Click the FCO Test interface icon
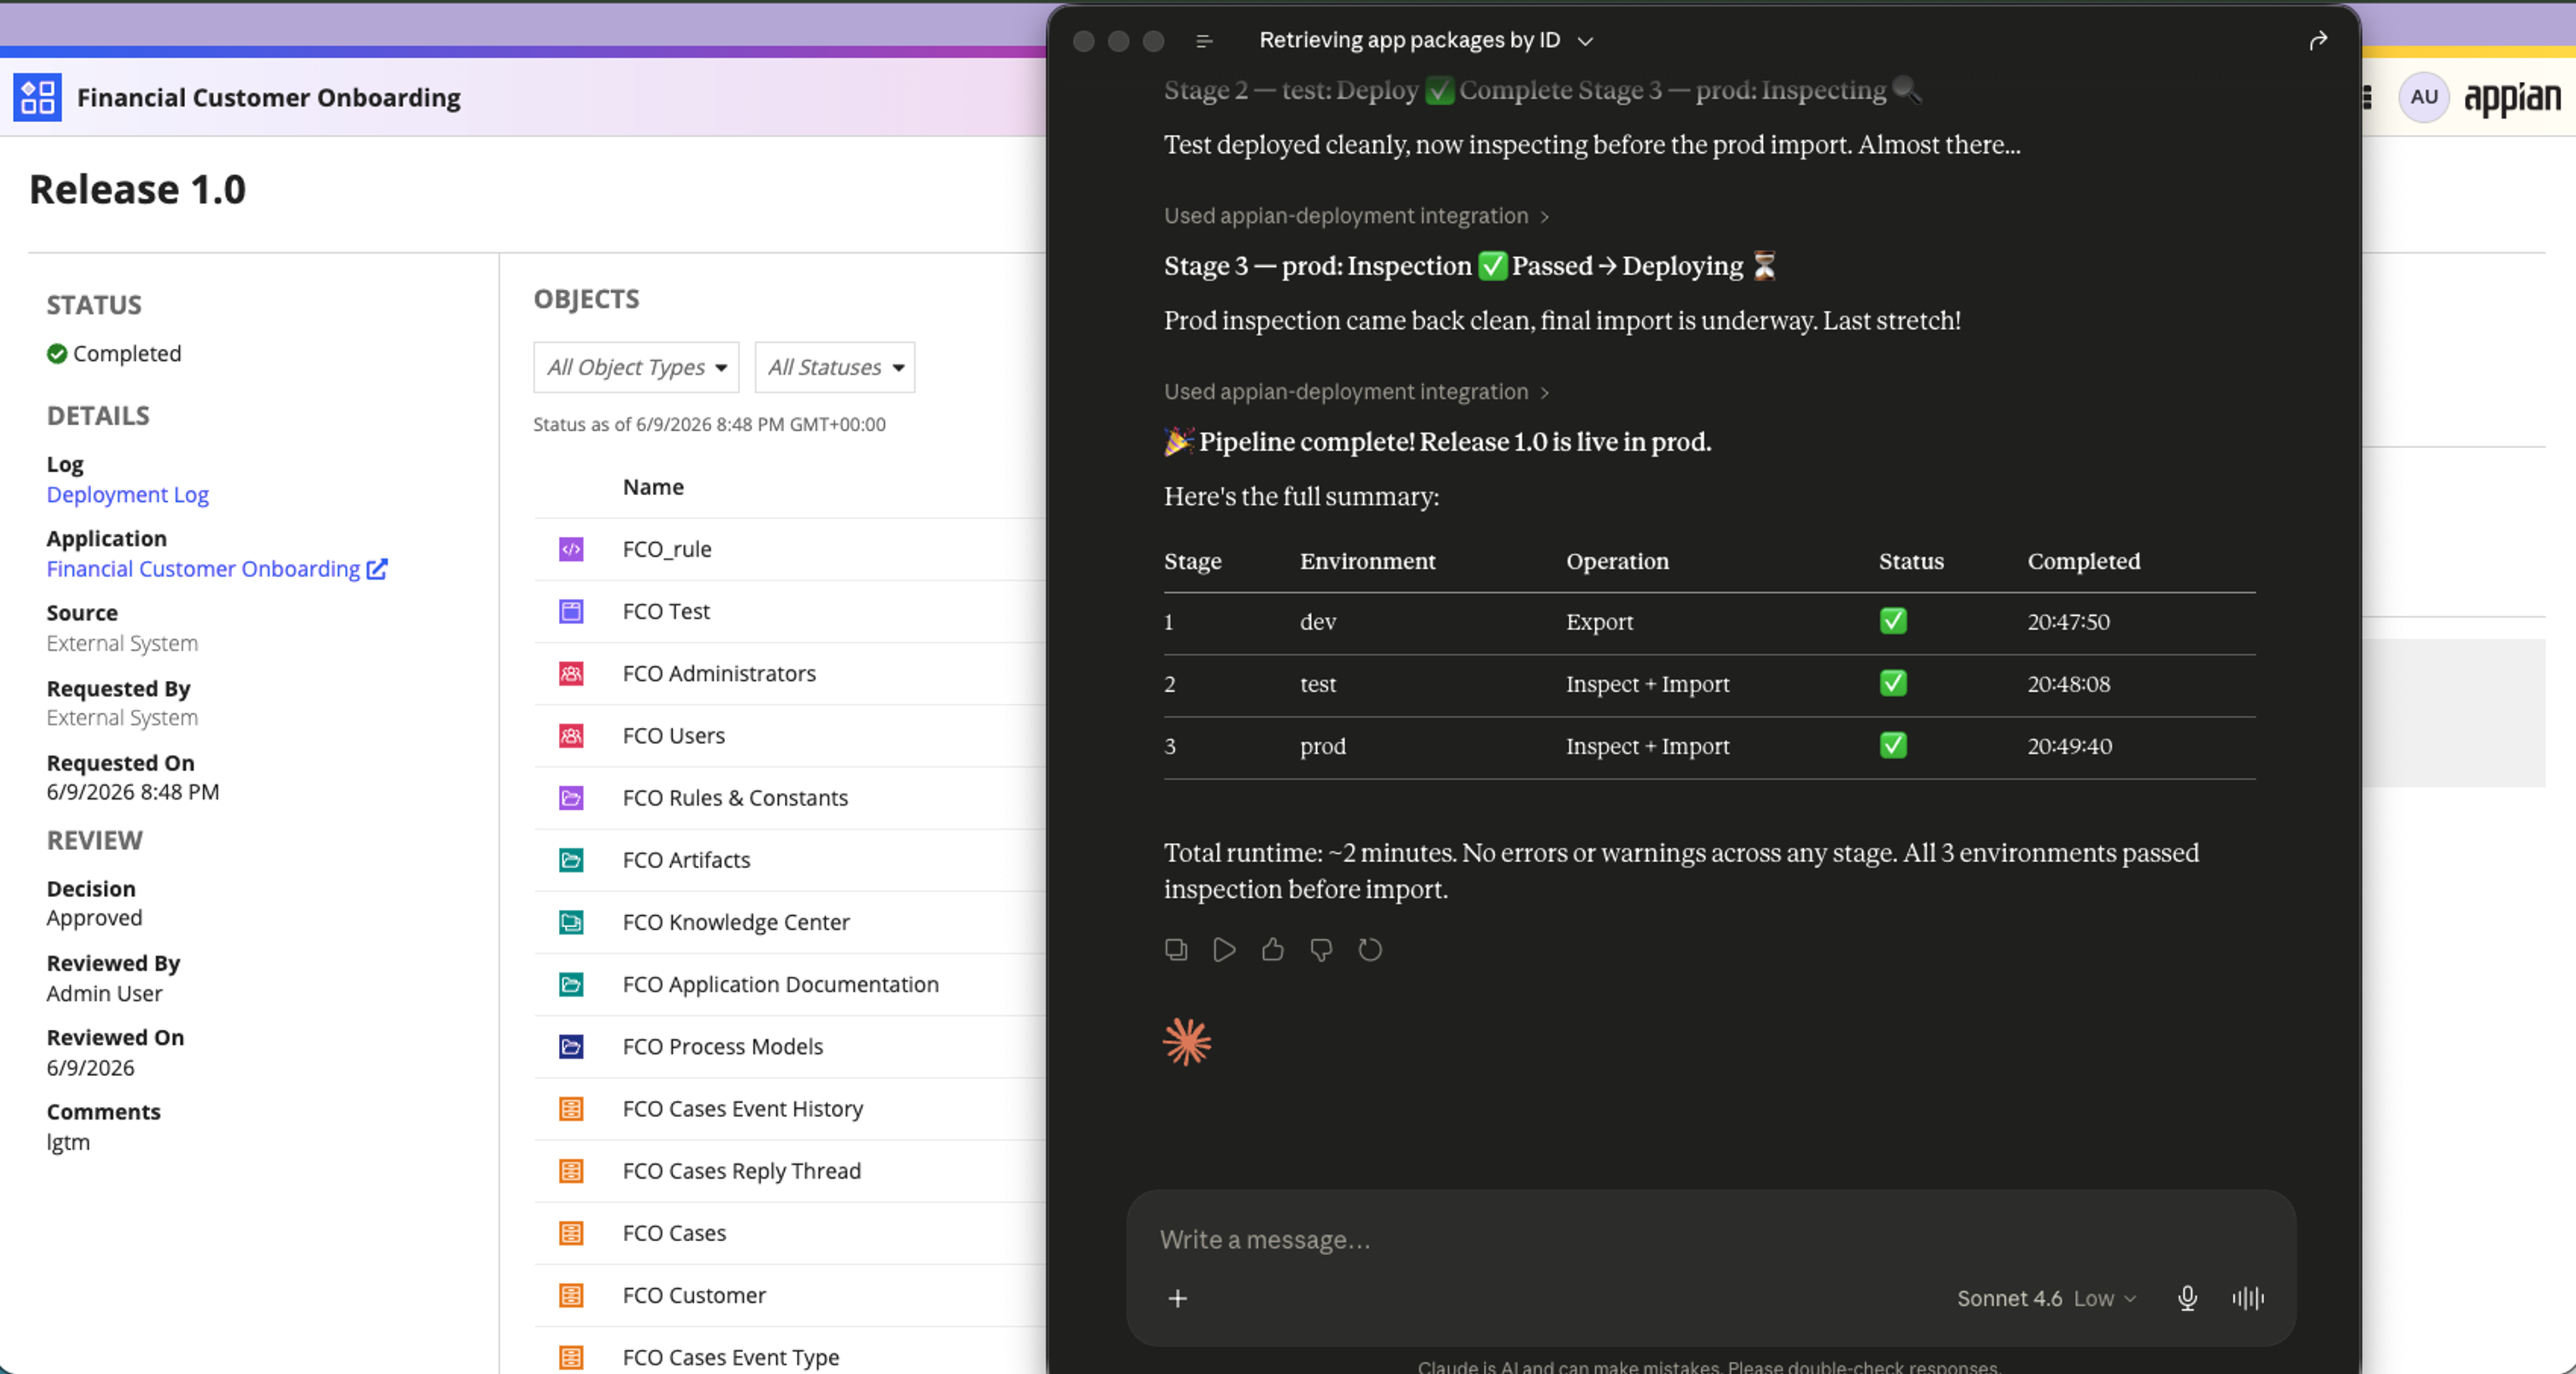 [571, 611]
